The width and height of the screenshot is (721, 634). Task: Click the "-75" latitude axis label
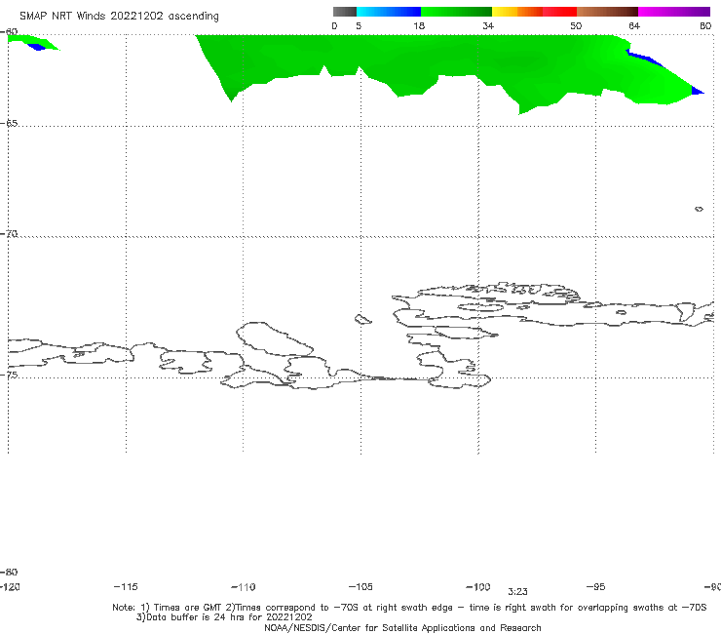(9, 375)
